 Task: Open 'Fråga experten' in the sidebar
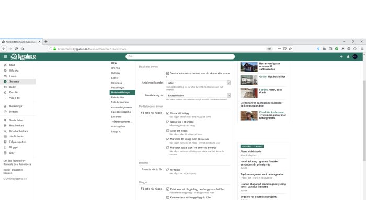17,142
